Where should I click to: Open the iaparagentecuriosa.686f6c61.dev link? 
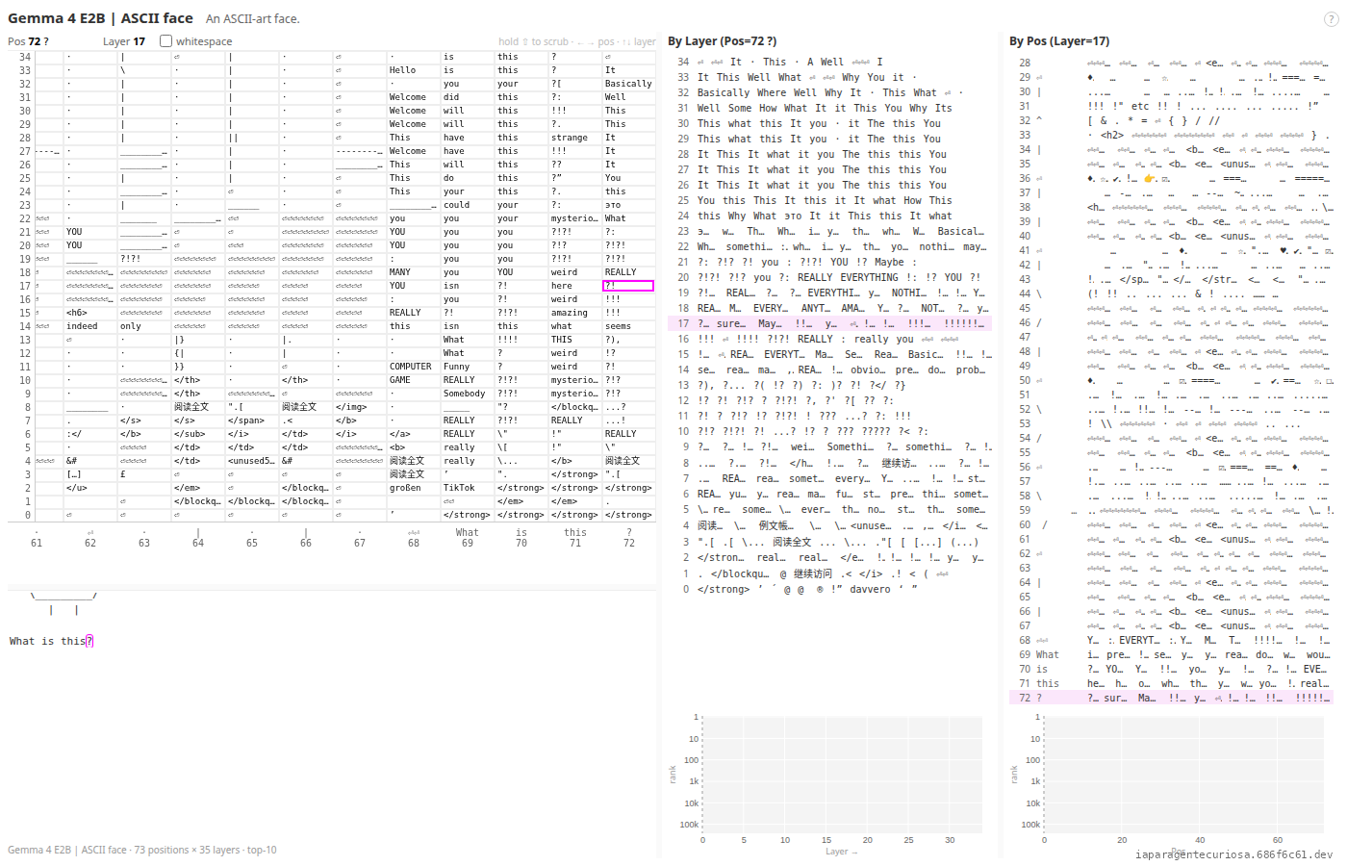1233,854
